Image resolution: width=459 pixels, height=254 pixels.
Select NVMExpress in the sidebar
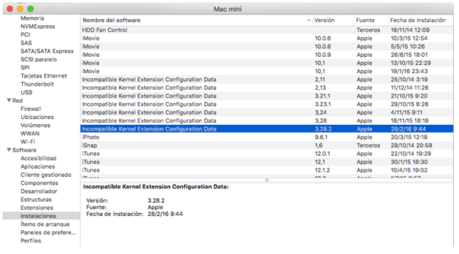point(38,26)
